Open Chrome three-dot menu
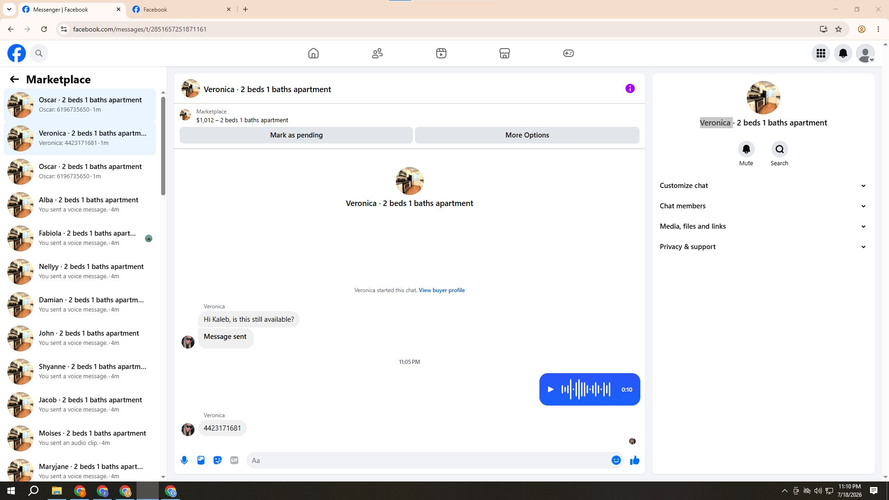 tap(878, 29)
